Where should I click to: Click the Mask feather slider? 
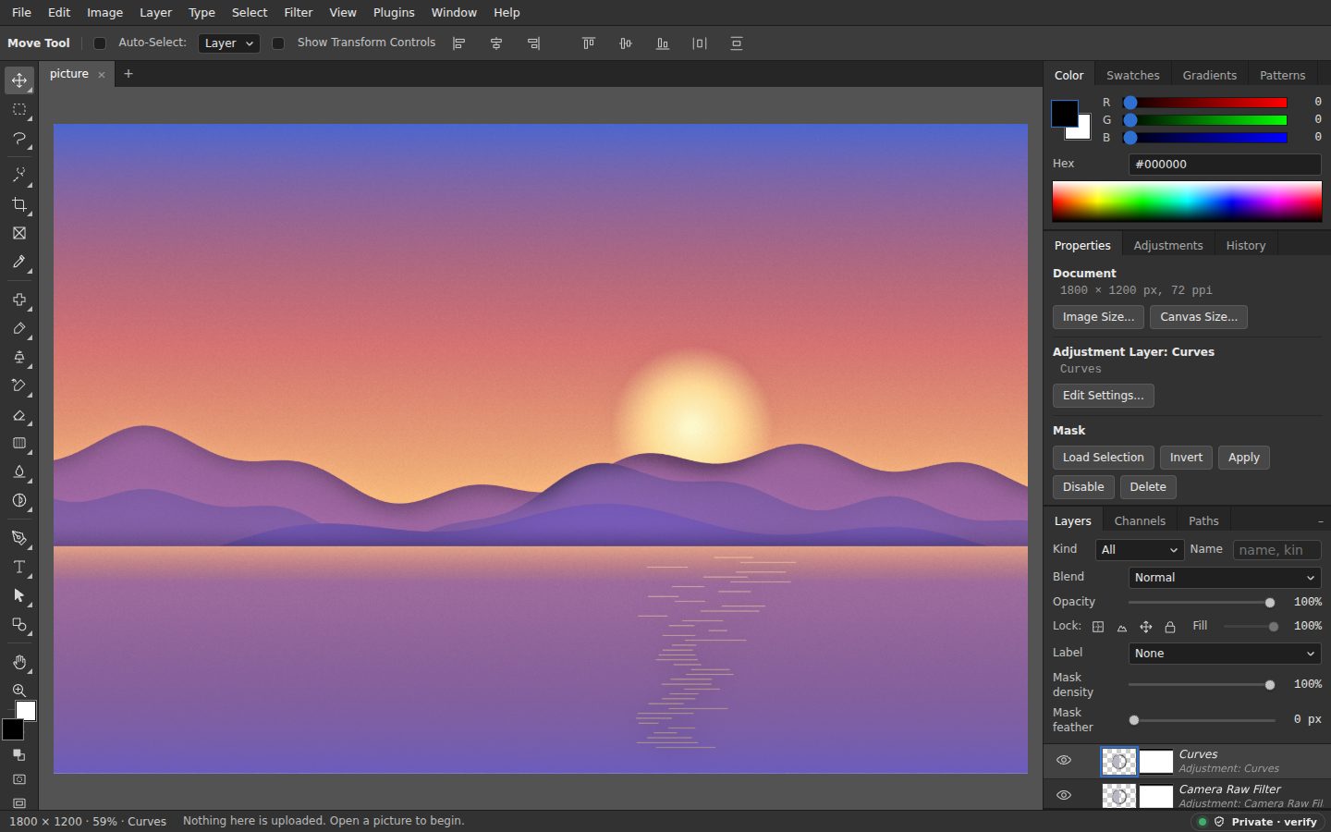pyautogui.click(x=1202, y=720)
